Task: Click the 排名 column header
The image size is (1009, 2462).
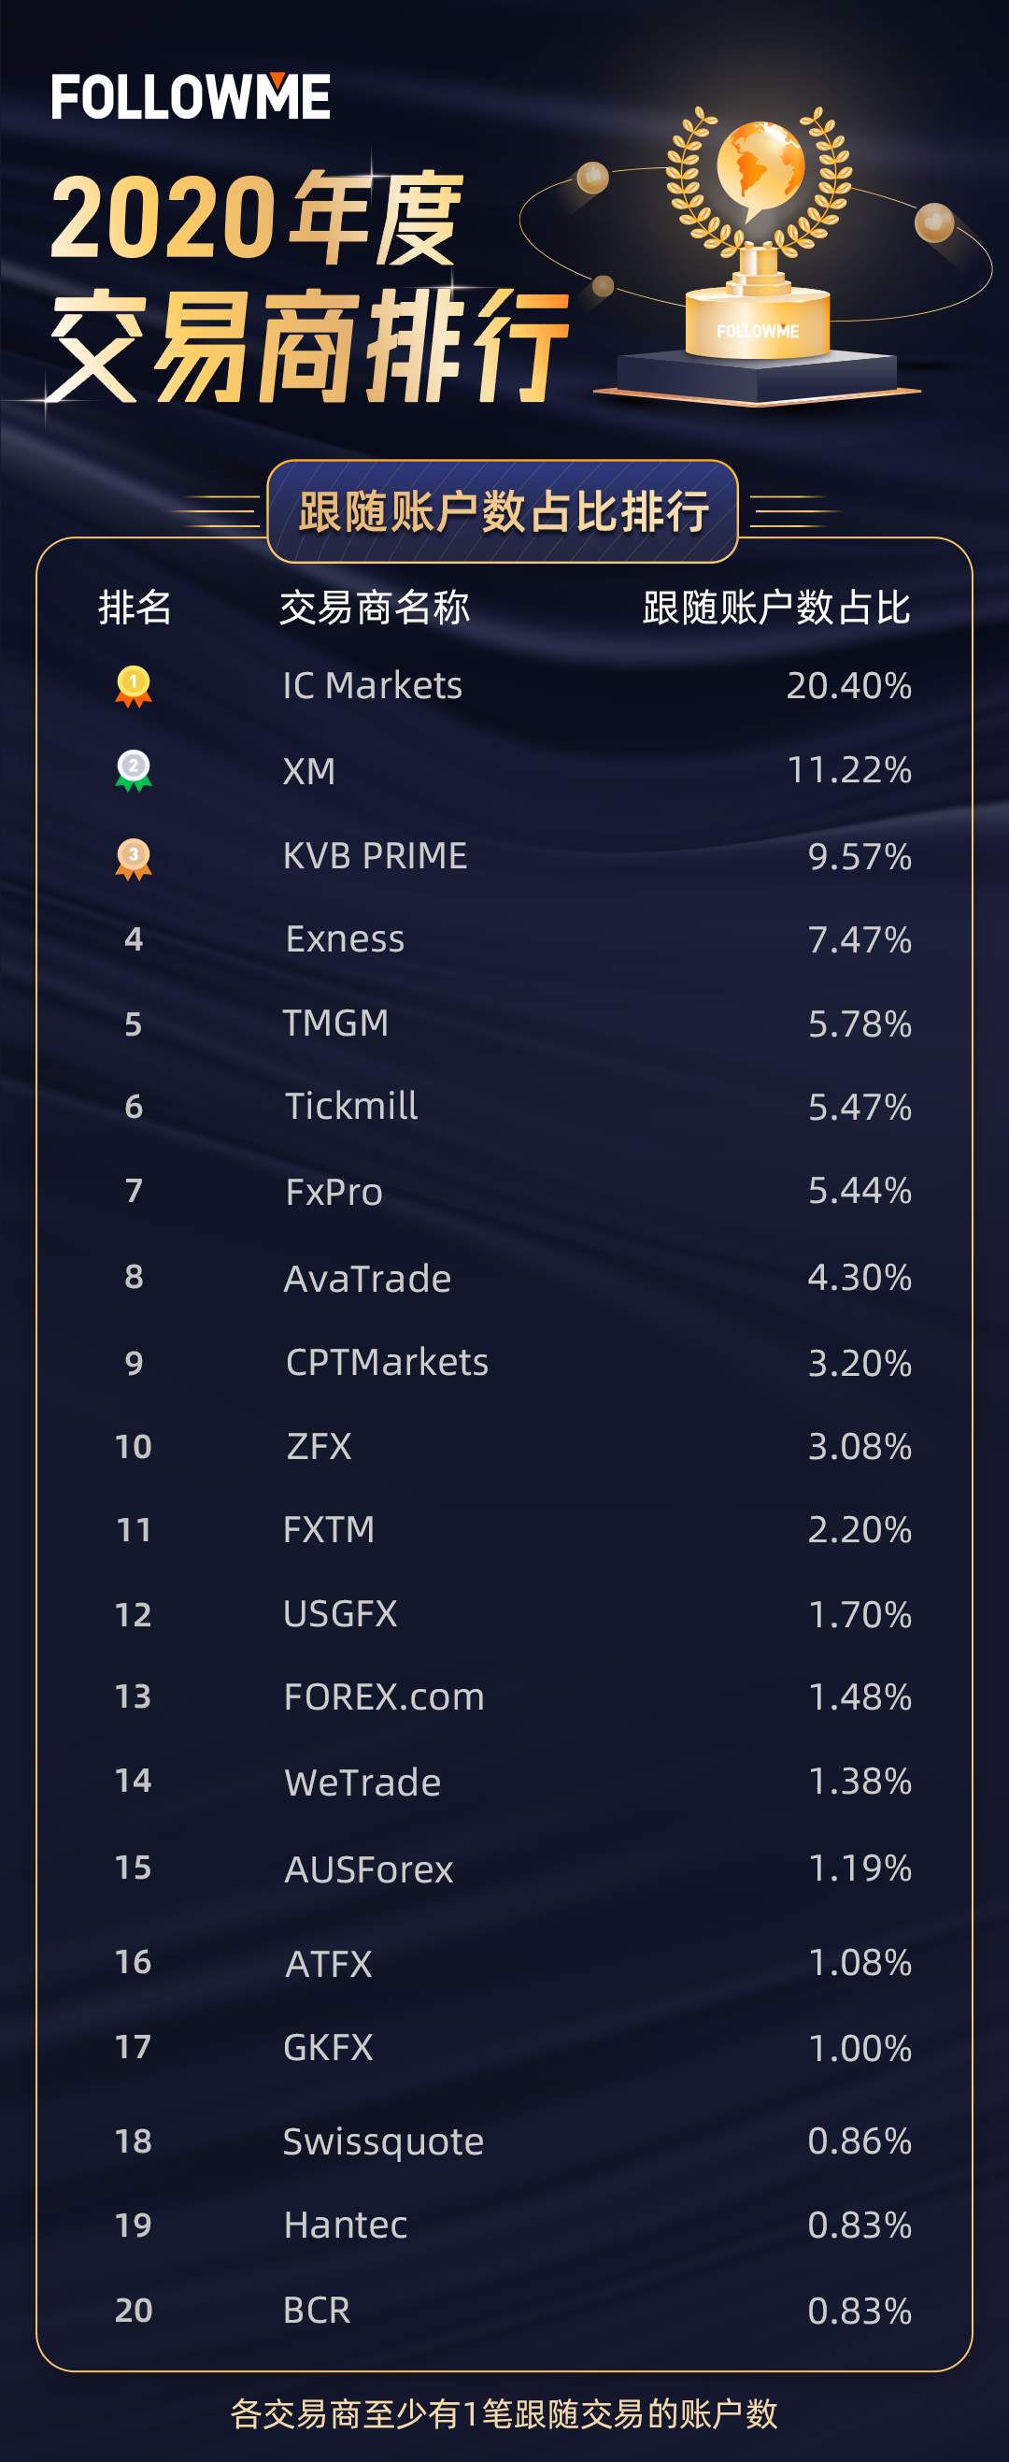Action: click(x=135, y=607)
